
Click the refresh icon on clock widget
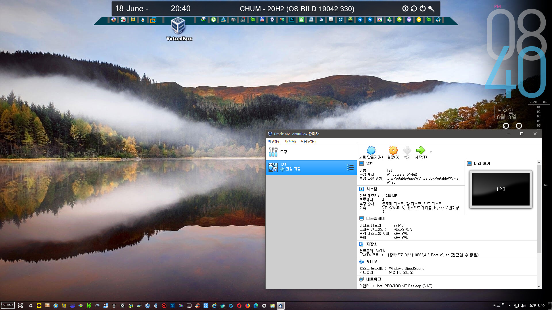click(506, 126)
